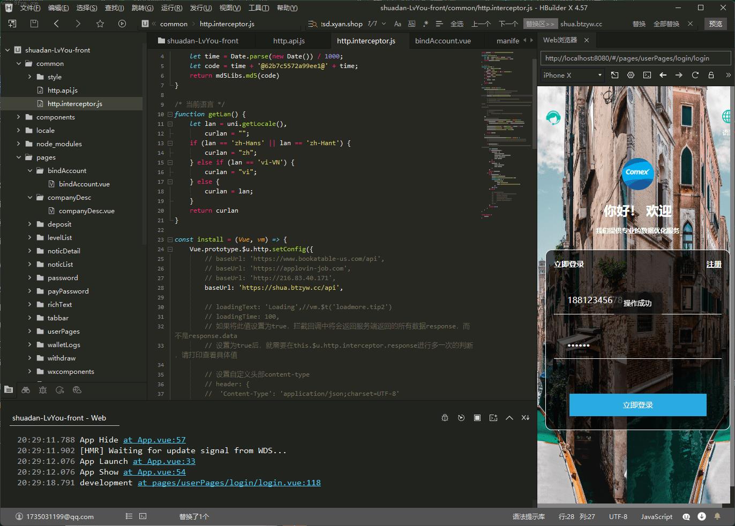Switch to the http.api.js tab
The image size is (735, 526).
pyautogui.click(x=289, y=41)
